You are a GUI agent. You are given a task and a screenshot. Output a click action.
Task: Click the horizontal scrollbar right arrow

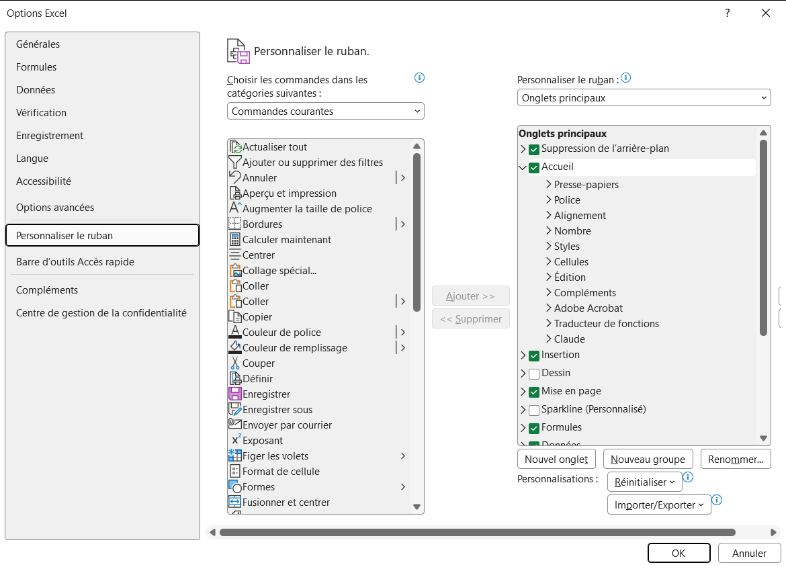773,533
